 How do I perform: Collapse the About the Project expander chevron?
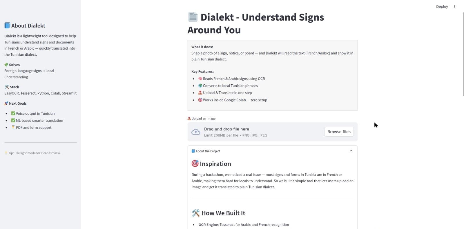(351, 151)
